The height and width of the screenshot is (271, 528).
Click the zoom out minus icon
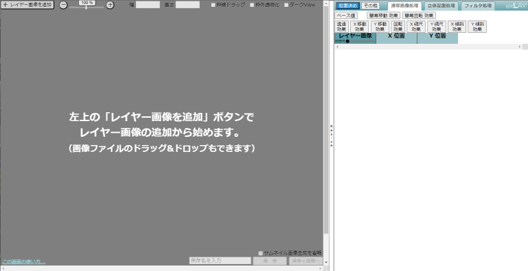click(x=63, y=5)
